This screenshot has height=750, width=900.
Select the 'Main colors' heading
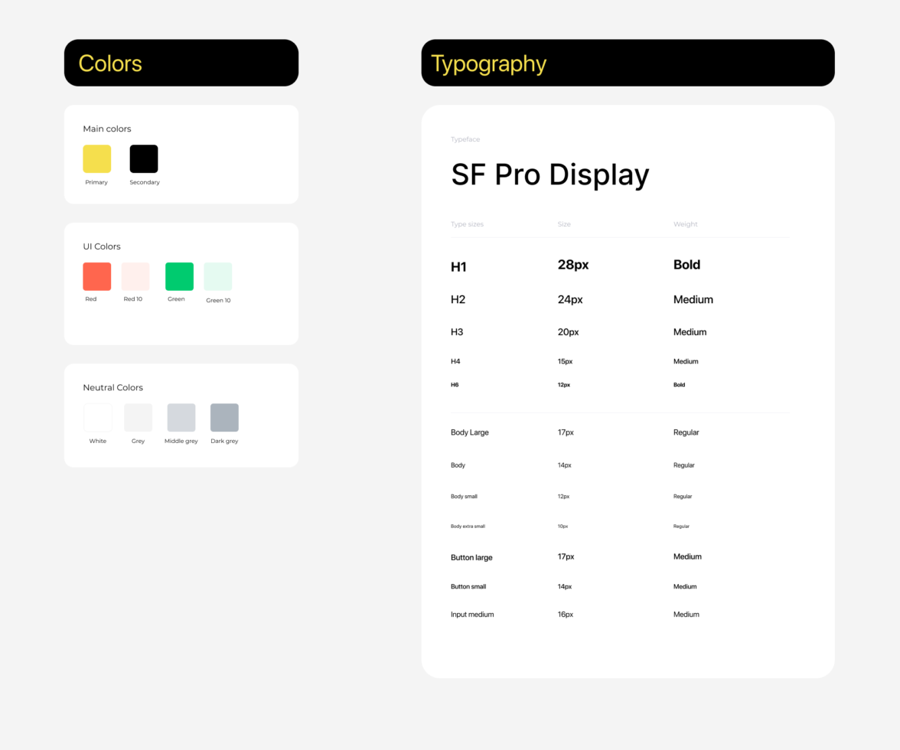tap(107, 129)
